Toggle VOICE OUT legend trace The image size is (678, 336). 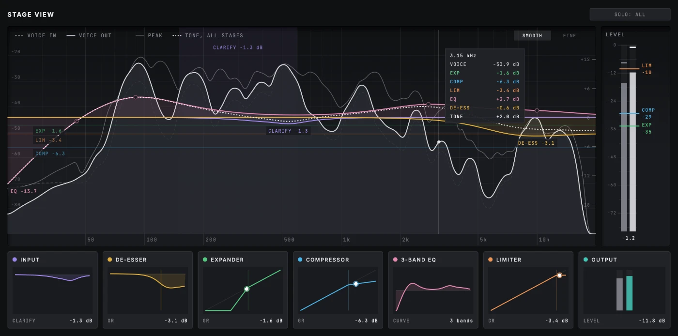coord(89,35)
